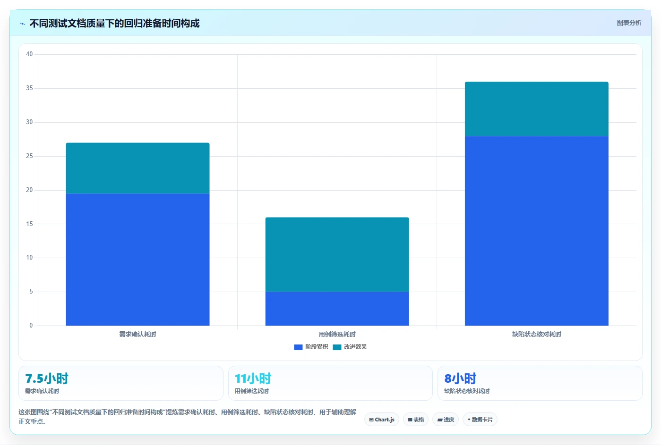Click the 数据卡片 tag chip
This screenshot has height=445, width=661.
480,420
